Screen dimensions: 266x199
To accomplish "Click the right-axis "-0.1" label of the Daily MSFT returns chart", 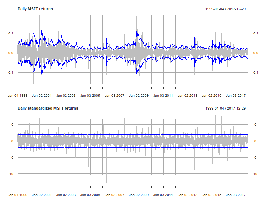I will 255,73.
